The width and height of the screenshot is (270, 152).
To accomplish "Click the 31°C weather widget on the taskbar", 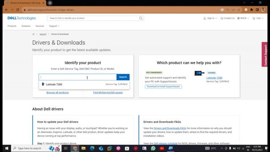I will (211, 148).
